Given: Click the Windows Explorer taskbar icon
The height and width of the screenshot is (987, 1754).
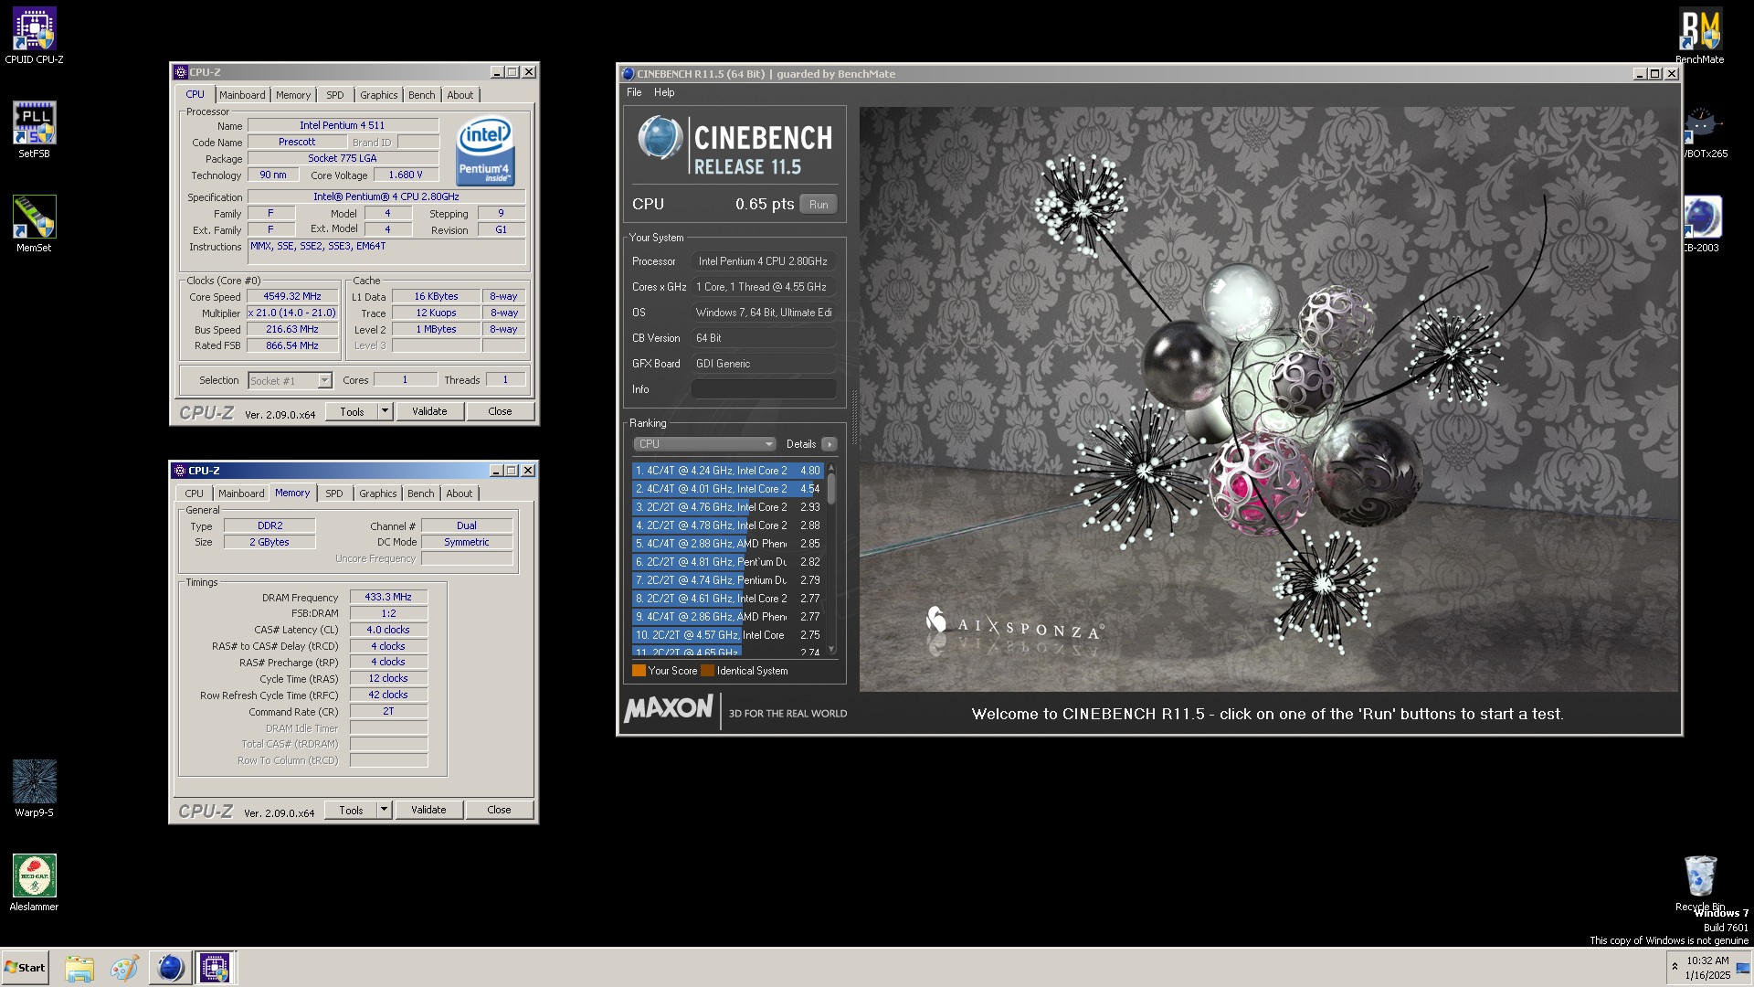Looking at the screenshot, I should (79, 968).
